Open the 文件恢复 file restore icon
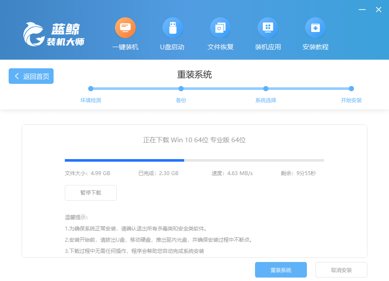 (220, 29)
